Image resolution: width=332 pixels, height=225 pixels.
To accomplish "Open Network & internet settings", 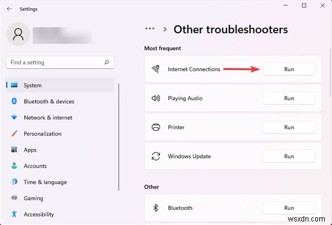I will 60,118.
